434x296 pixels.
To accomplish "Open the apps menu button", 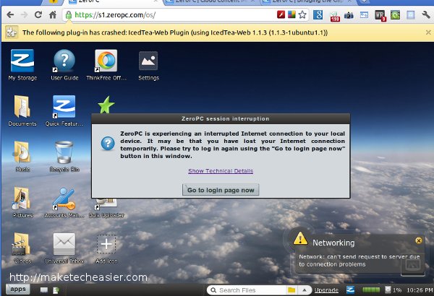I will (x=17, y=289).
